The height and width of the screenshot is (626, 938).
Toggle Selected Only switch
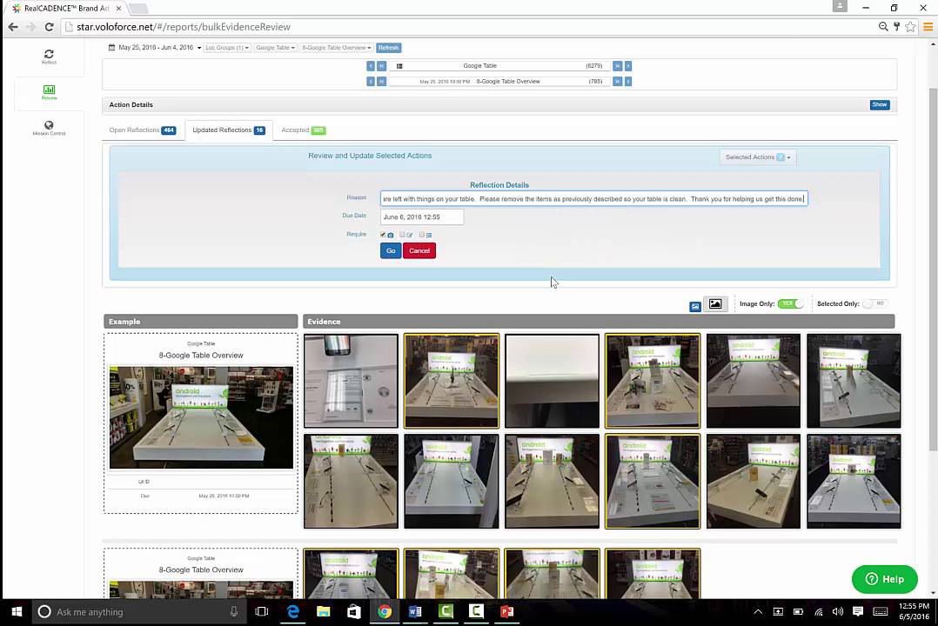874,303
